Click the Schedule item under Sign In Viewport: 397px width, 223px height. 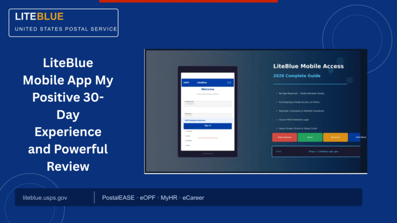pos(189,131)
